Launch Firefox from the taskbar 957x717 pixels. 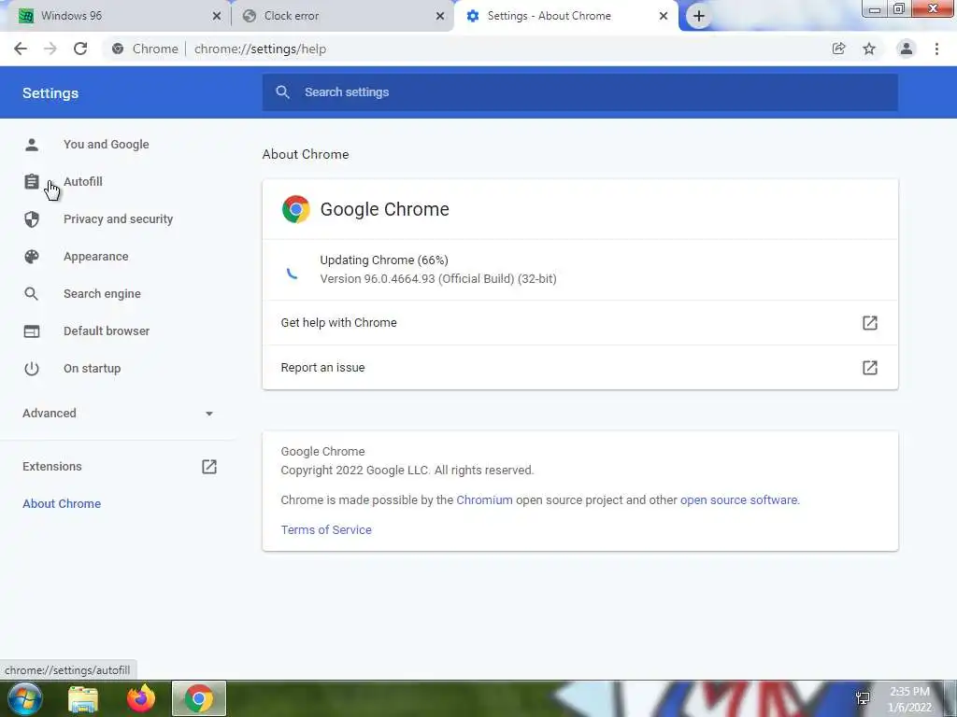pyautogui.click(x=141, y=698)
